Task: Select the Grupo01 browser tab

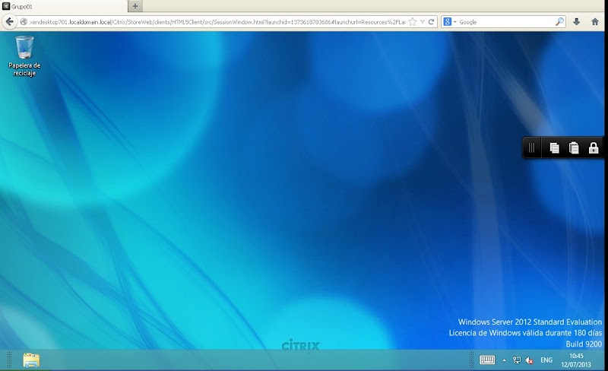Action: [x=64, y=6]
